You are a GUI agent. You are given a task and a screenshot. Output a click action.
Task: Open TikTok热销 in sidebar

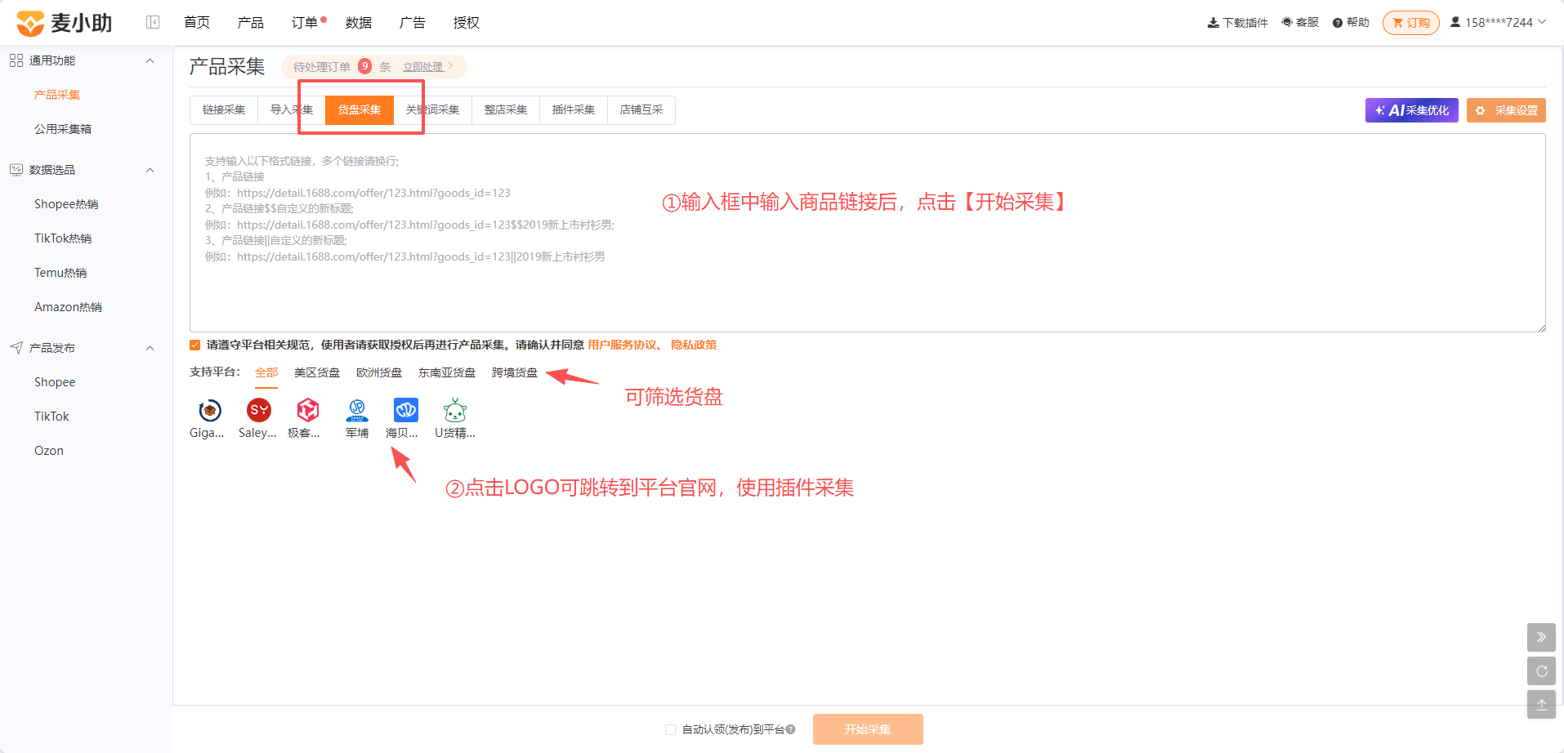click(63, 238)
